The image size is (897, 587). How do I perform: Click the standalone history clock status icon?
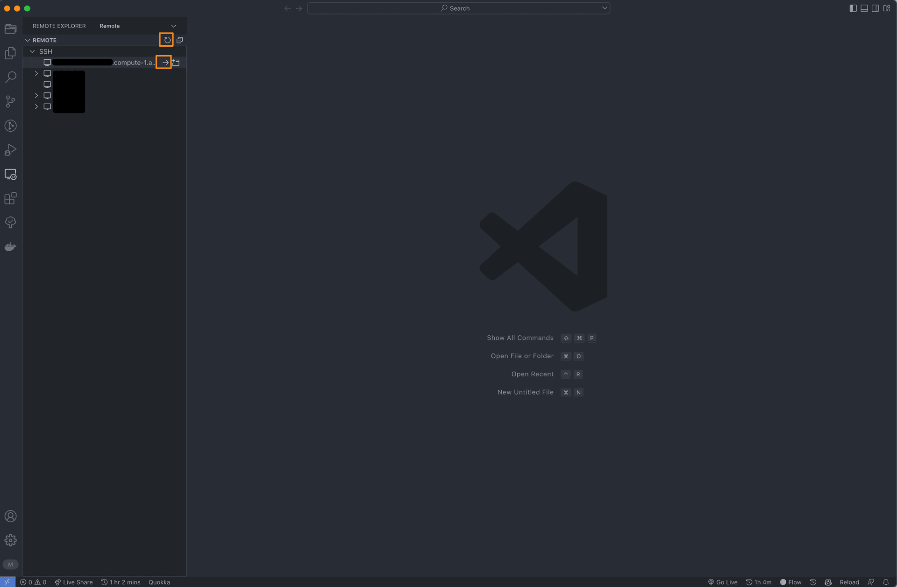[813, 582]
